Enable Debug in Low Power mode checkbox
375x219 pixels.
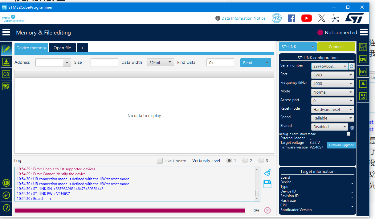(349, 134)
